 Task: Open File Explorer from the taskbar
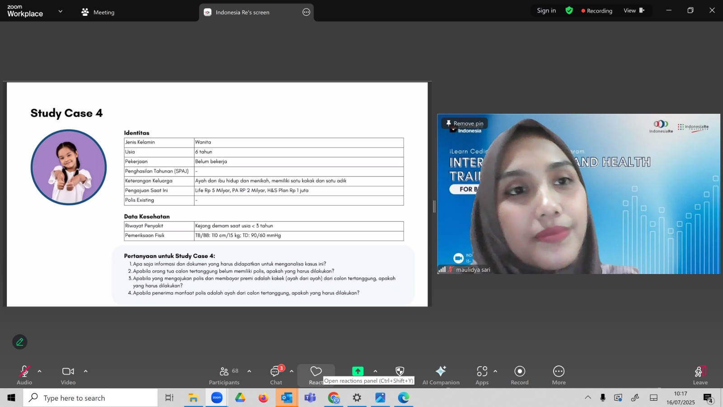click(x=193, y=398)
